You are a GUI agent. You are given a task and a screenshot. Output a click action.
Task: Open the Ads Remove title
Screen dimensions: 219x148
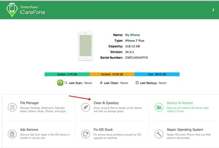point(29,129)
